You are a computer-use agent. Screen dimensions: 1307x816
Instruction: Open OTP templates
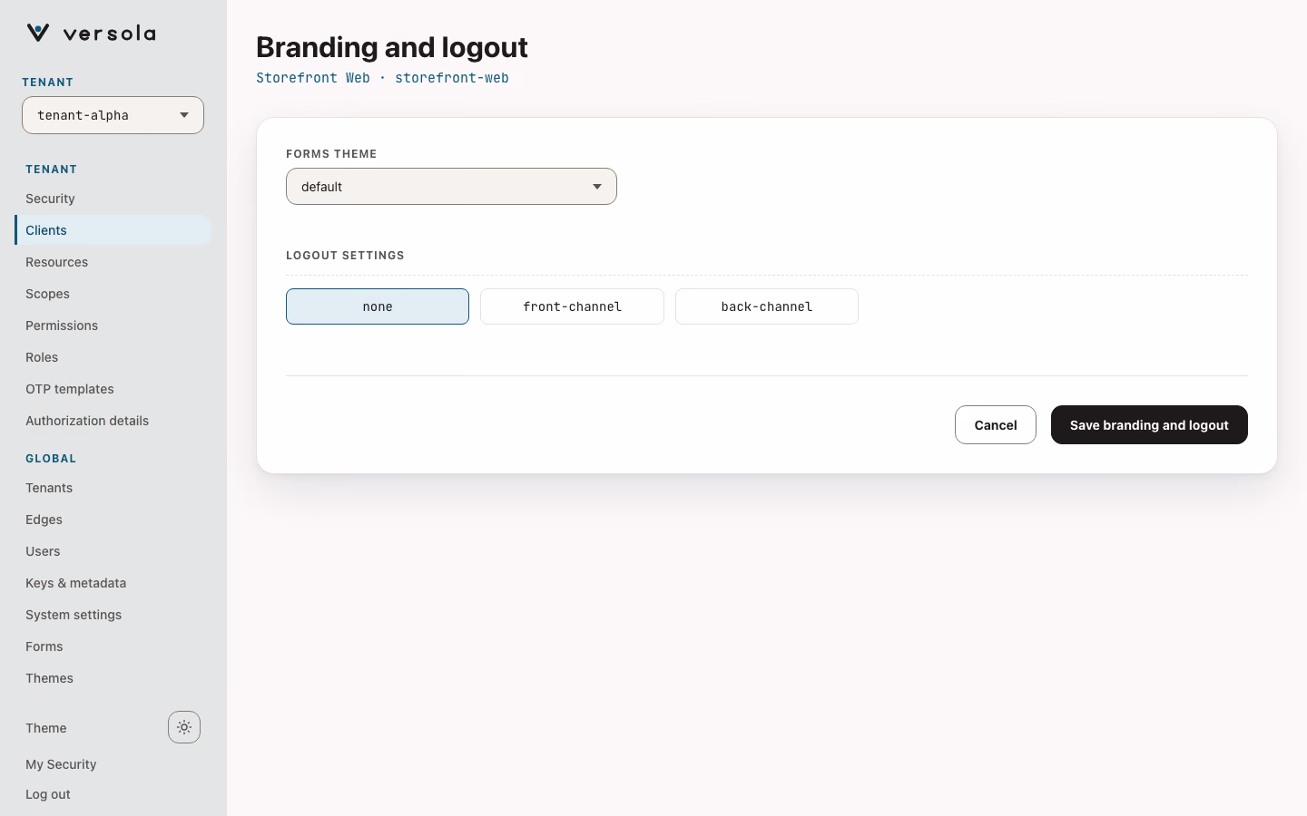(113, 389)
